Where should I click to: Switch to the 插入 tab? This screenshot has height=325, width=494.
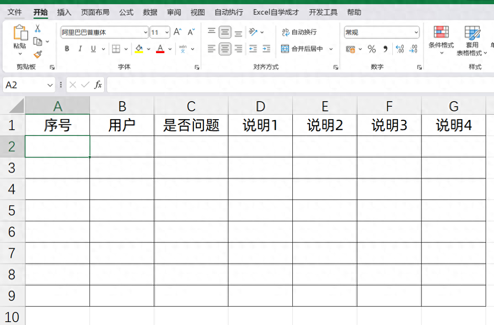click(64, 12)
